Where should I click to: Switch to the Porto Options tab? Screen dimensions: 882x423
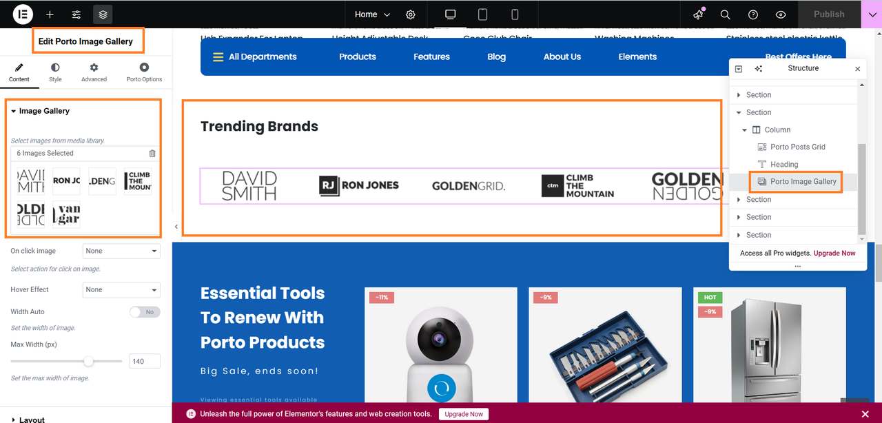[144, 72]
